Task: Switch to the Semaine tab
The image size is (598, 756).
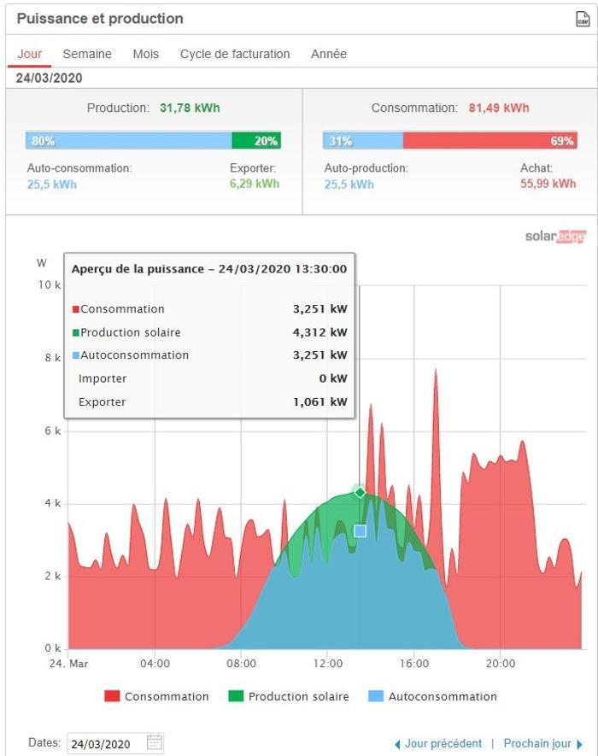Action: click(x=87, y=54)
